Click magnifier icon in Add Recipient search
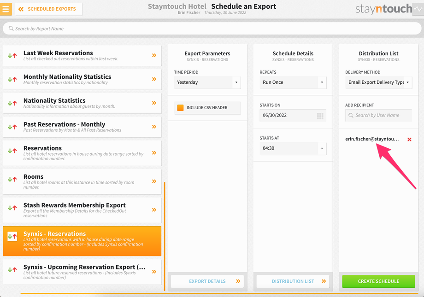Screen dimensions: 424x297 [x=351, y=116]
